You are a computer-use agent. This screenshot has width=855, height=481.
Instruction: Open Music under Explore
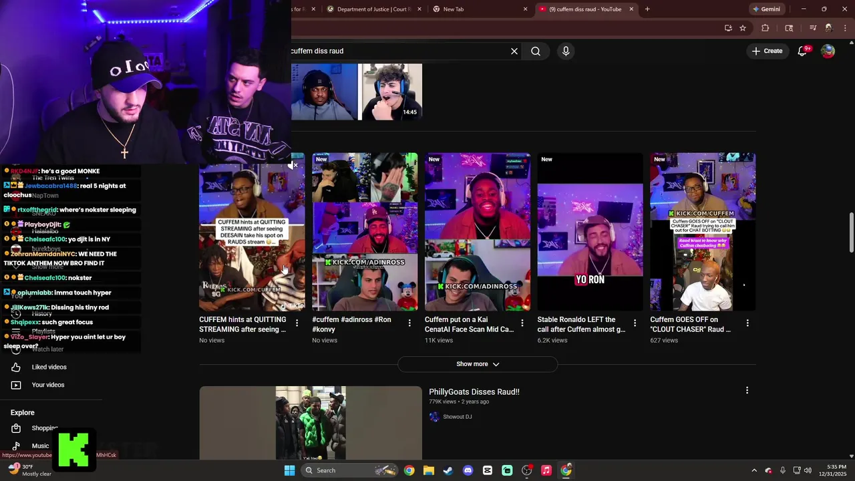coord(40,446)
